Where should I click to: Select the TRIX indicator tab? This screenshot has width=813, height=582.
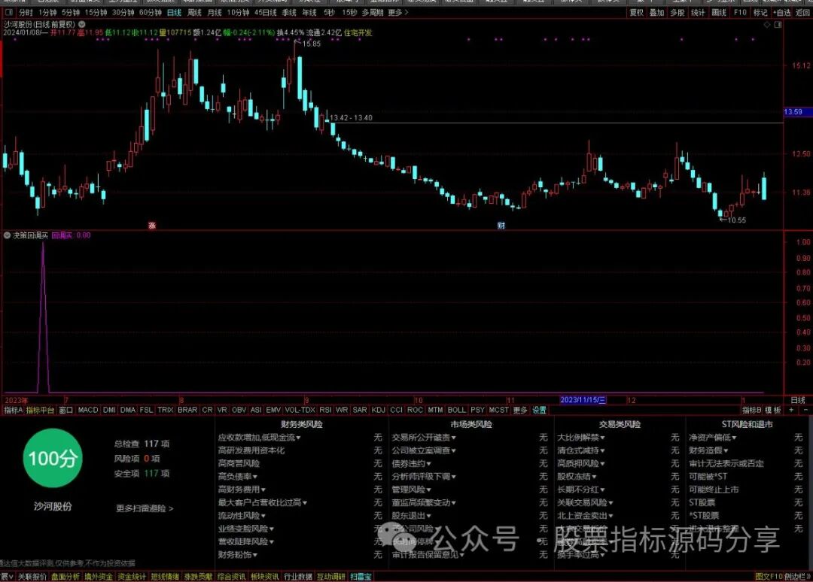(x=166, y=410)
